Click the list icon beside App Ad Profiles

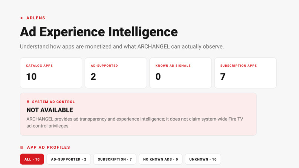(x=22, y=147)
